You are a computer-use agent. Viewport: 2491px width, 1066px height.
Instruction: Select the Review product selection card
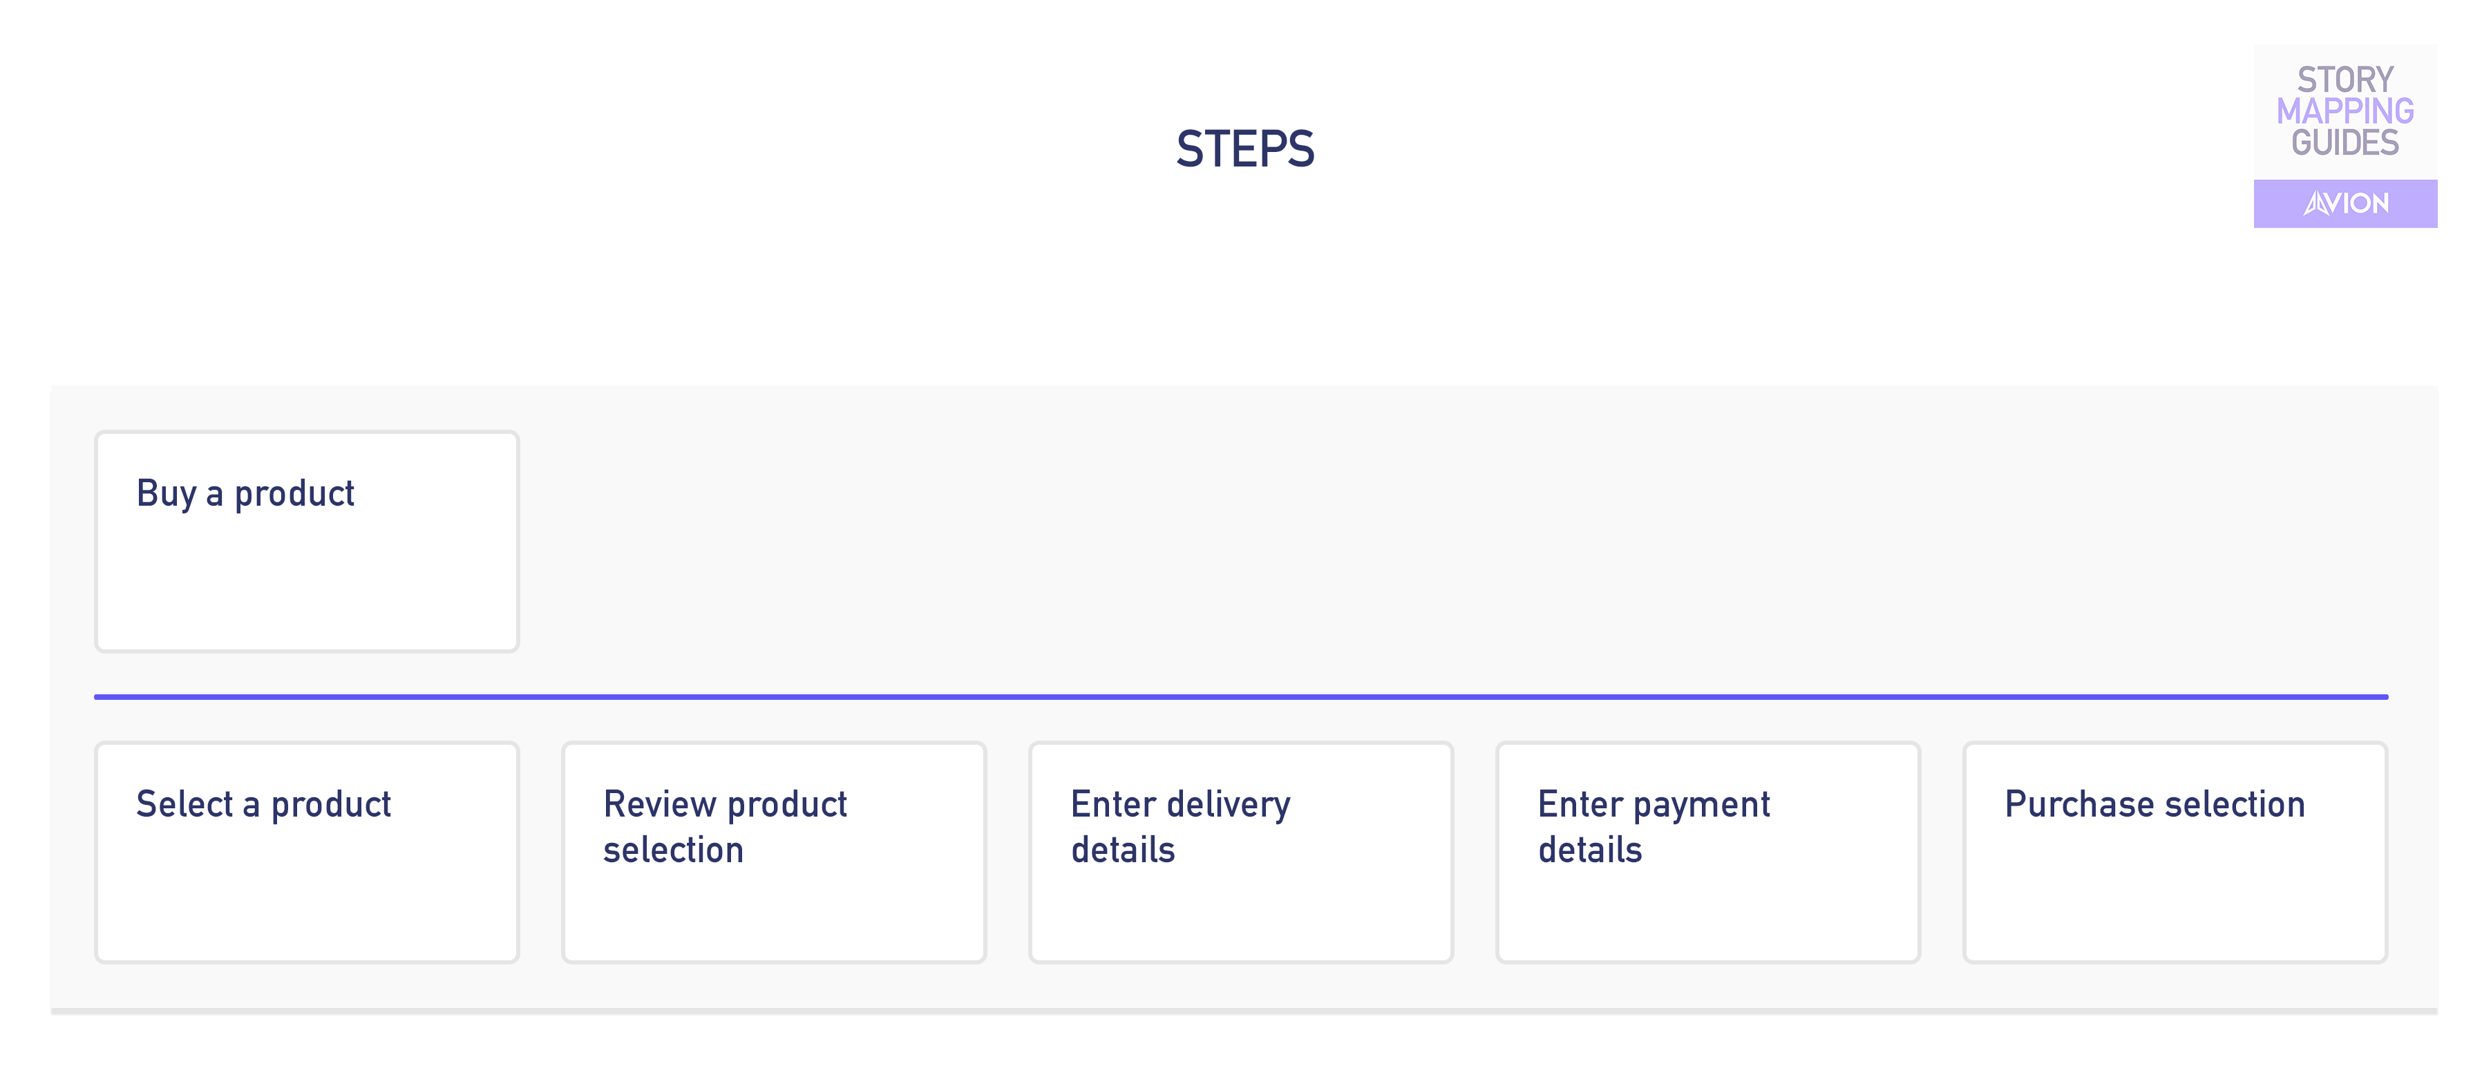point(774,853)
